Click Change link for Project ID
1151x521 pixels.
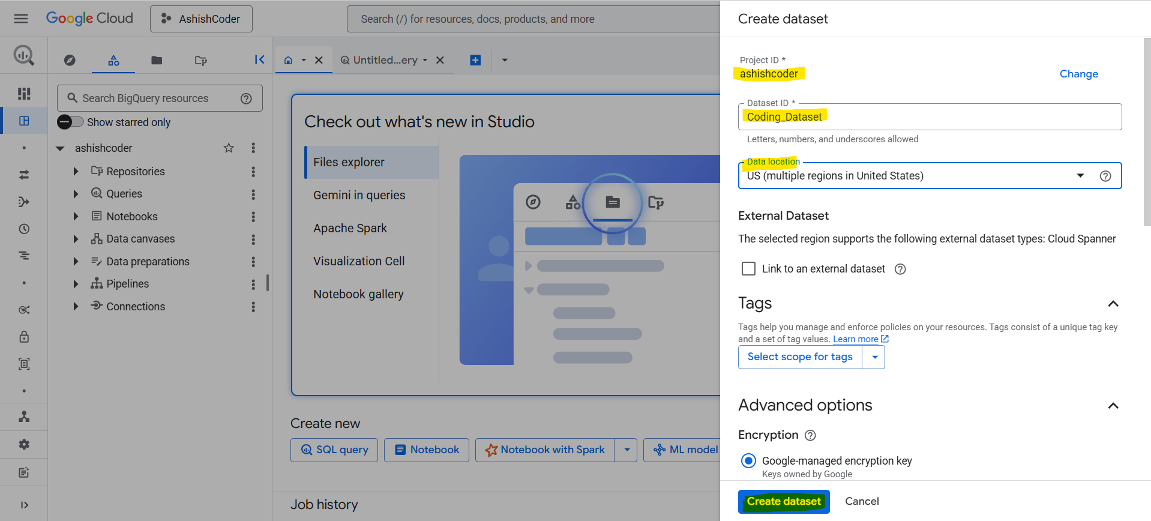pyautogui.click(x=1079, y=74)
